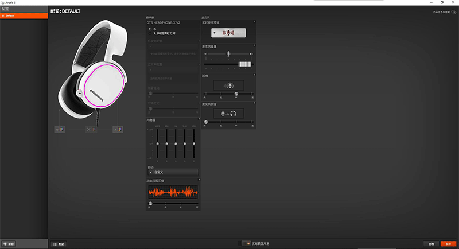Select the 关 (Off) radio for DTS Headphone:X
Image resolution: width=459 pixels, height=249 pixels.
pos(150,29)
